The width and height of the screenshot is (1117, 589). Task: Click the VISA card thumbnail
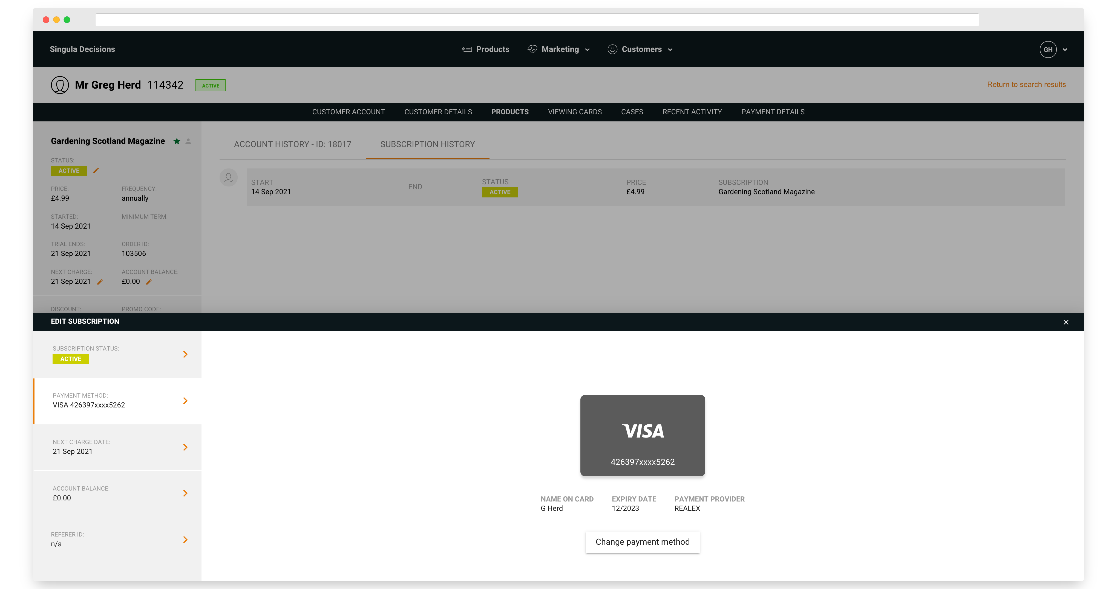[x=642, y=435]
